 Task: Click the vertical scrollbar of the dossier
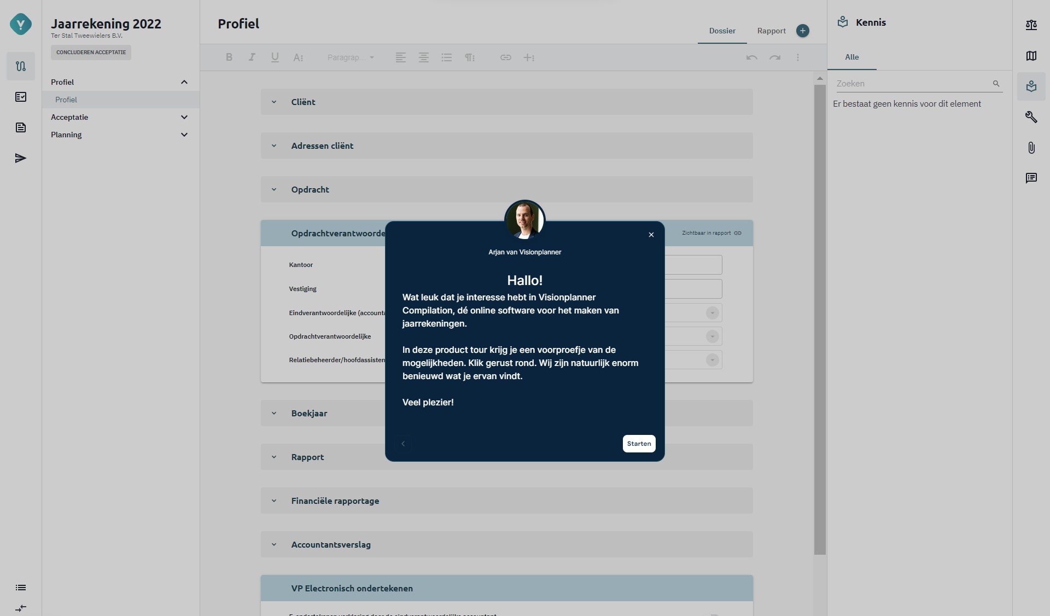(819, 317)
